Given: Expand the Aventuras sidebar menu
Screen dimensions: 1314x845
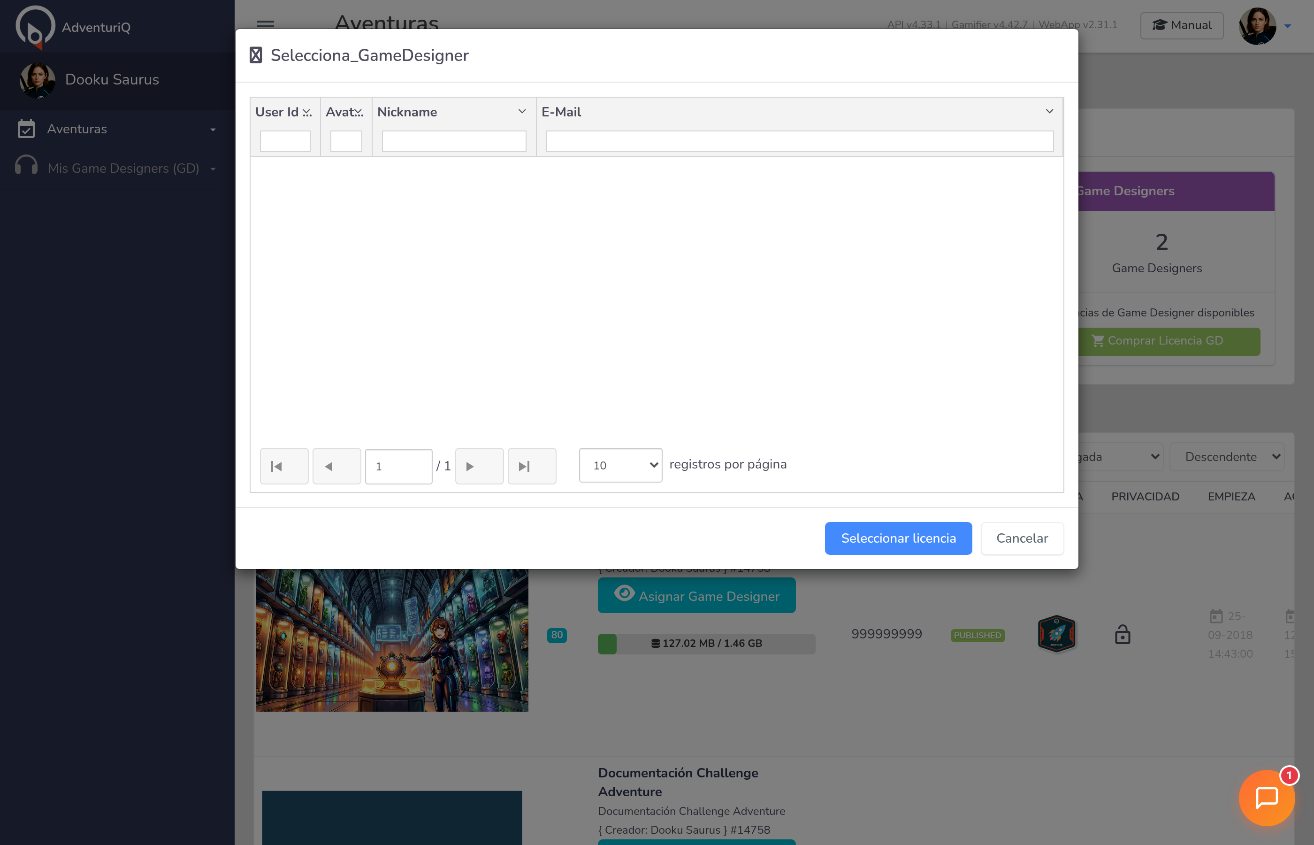Looking at the screenshot, I should pyautogui.click(x=213, y=130).
